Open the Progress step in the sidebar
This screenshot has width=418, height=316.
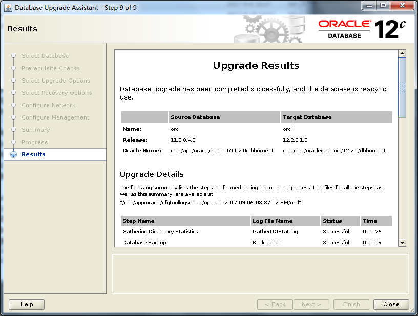pos(36,142)
